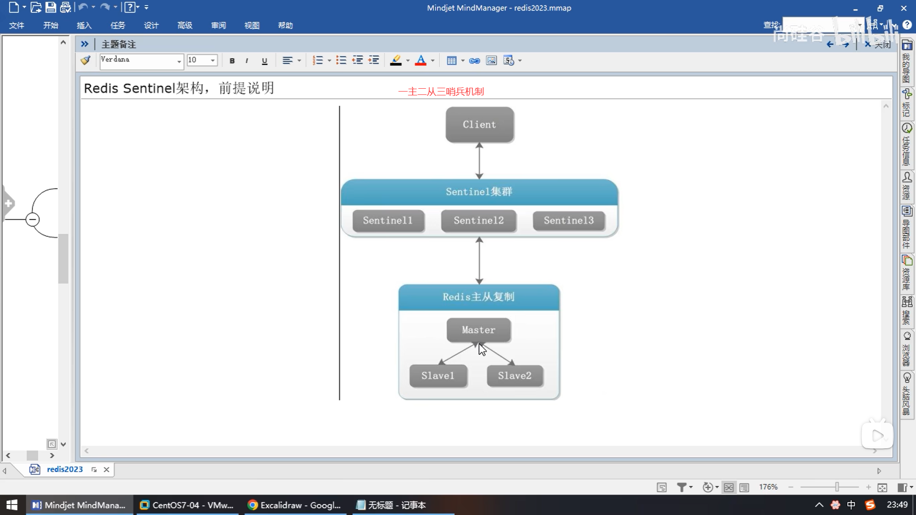Close the redis2023 document tab

point(106,469)
